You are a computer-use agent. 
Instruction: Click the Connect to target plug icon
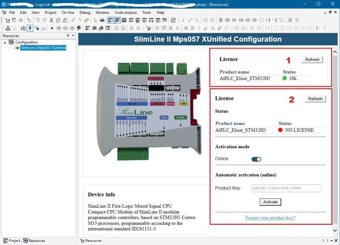(30, 28)
